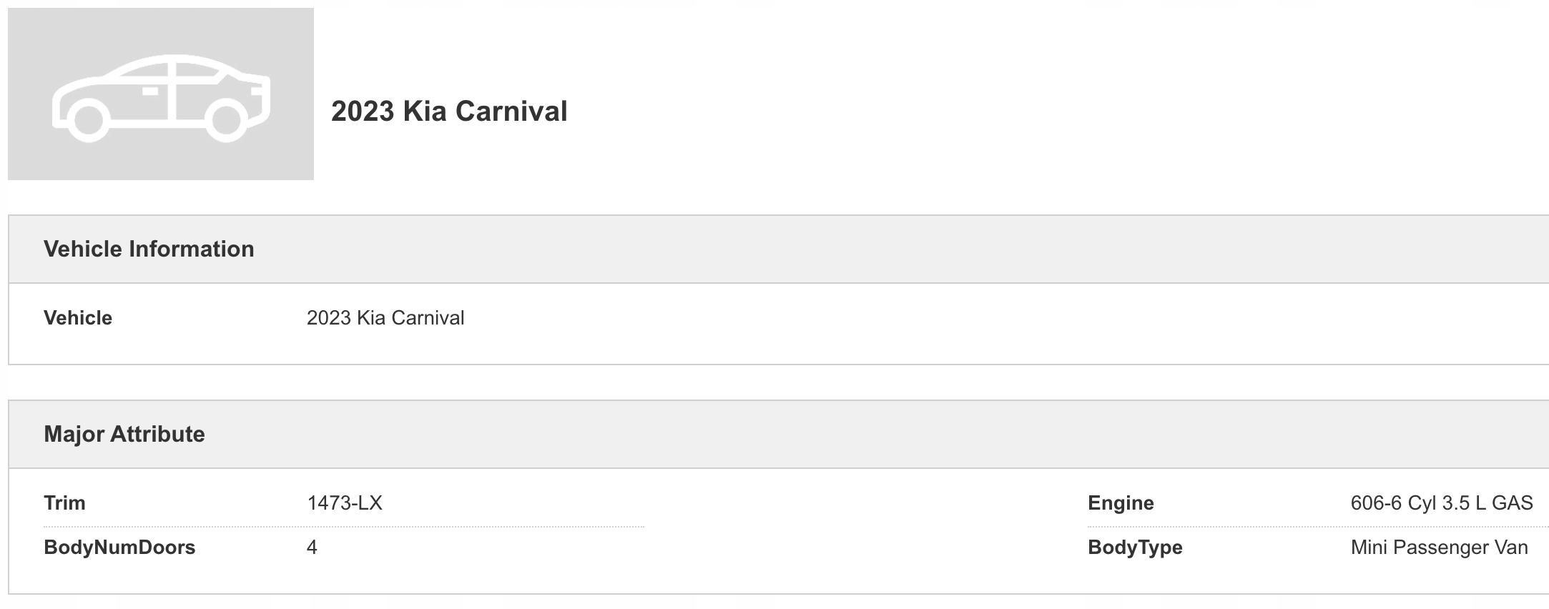Click the BodyType attribute label
Image resolution: width=1549 pixels, height=609 pixels.
[x=1135, y=548]
